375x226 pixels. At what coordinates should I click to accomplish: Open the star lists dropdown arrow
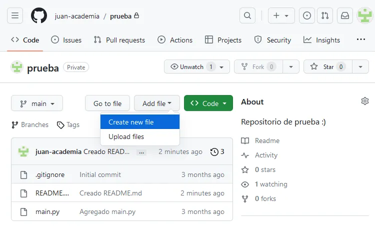pyautogui.click(x=360, y=66)
